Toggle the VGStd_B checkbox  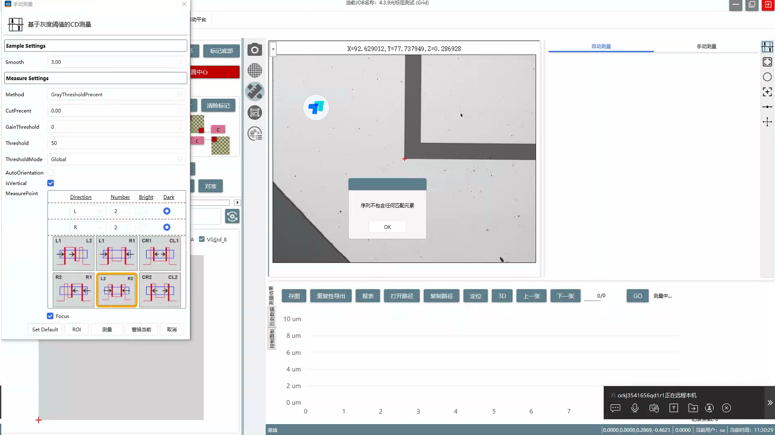pyautogui.click(x=202, y=239)
